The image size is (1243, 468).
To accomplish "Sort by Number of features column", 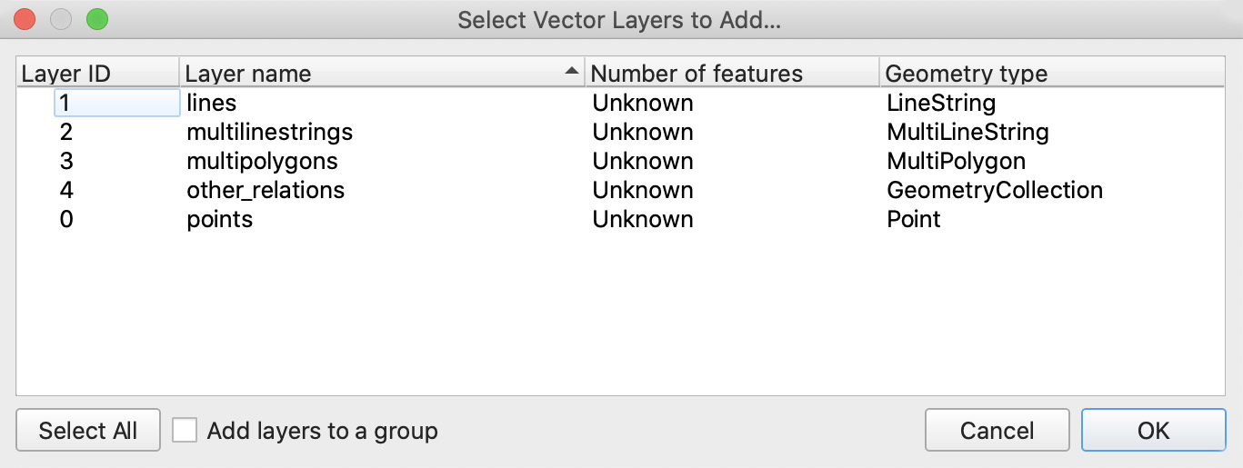I will coord(732,73).
